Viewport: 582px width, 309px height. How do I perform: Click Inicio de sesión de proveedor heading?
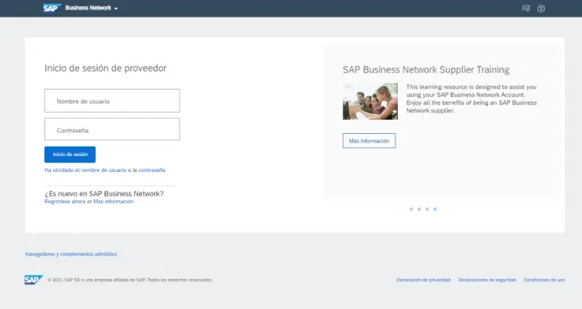click(106, 68)
